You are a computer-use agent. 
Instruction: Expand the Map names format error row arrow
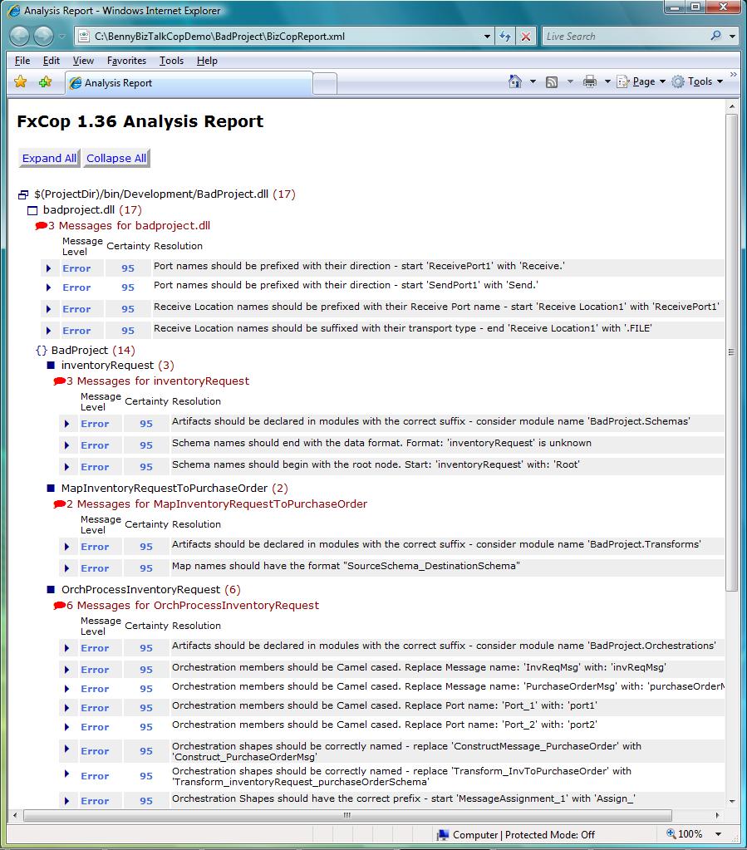[66, 568]
